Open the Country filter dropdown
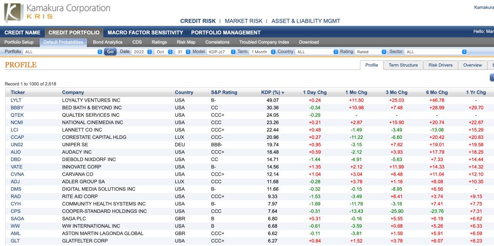This screenshot has width=494, height=246. (x=316, y=52)
